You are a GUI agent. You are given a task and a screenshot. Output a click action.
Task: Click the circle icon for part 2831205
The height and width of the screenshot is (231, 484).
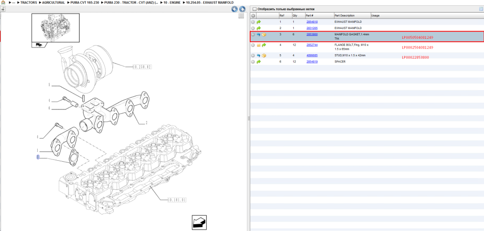click(x=253, y=28)
